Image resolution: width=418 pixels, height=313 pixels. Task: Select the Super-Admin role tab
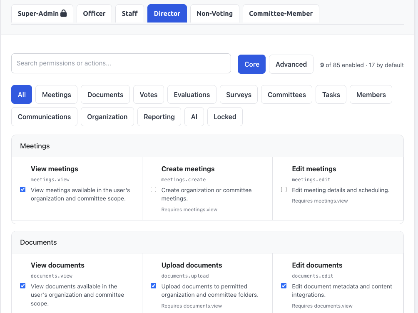pyautogui.click(x=42, y=13)
